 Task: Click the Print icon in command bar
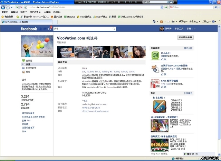click(173, 21)
